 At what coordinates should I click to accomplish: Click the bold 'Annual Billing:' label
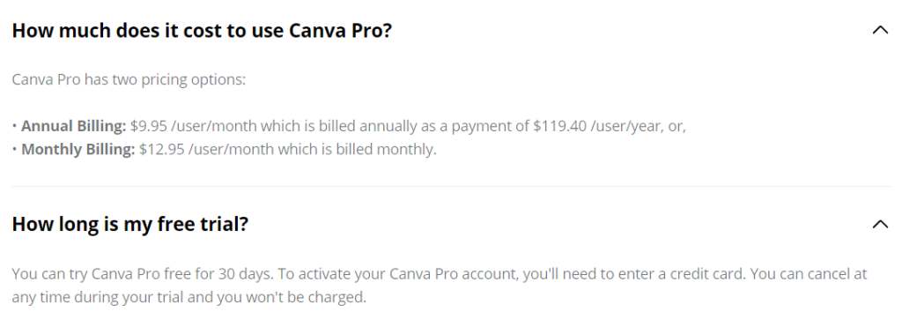[74, 126]
